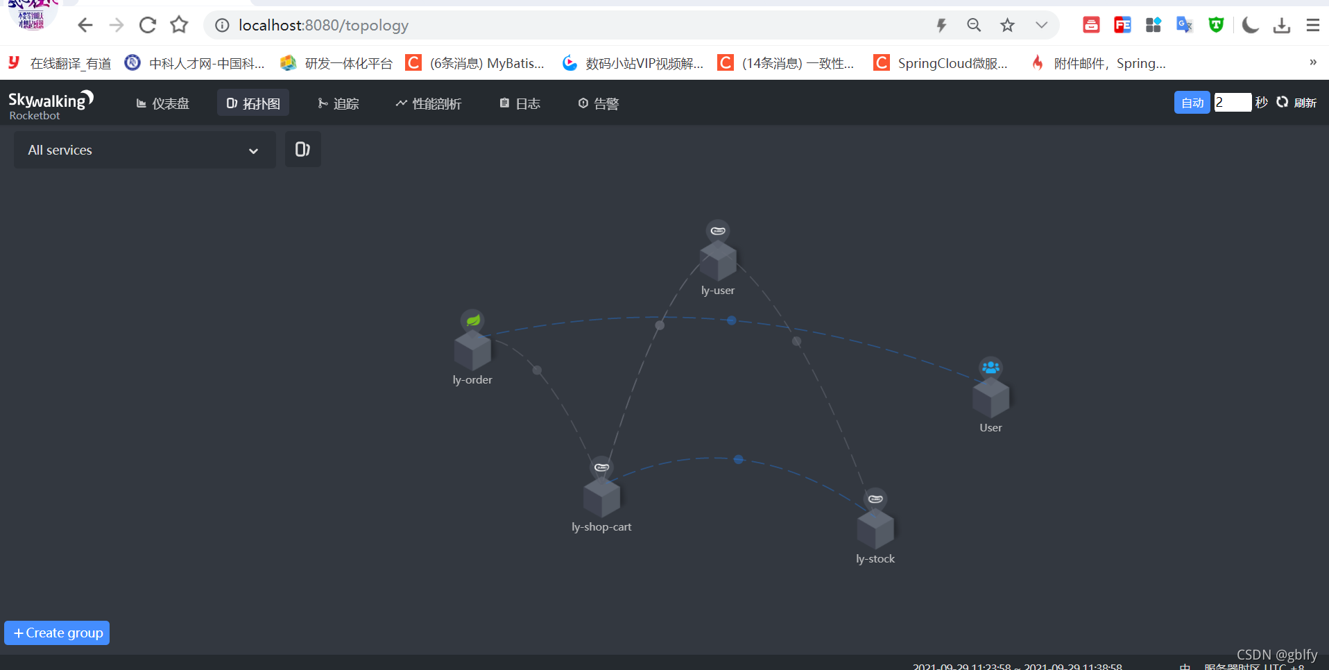Image resolution: width=1329 pixels, height=670 pixels.
Task: Toggle the 自动 auto-refresh button
Action: coord(1192,103)
